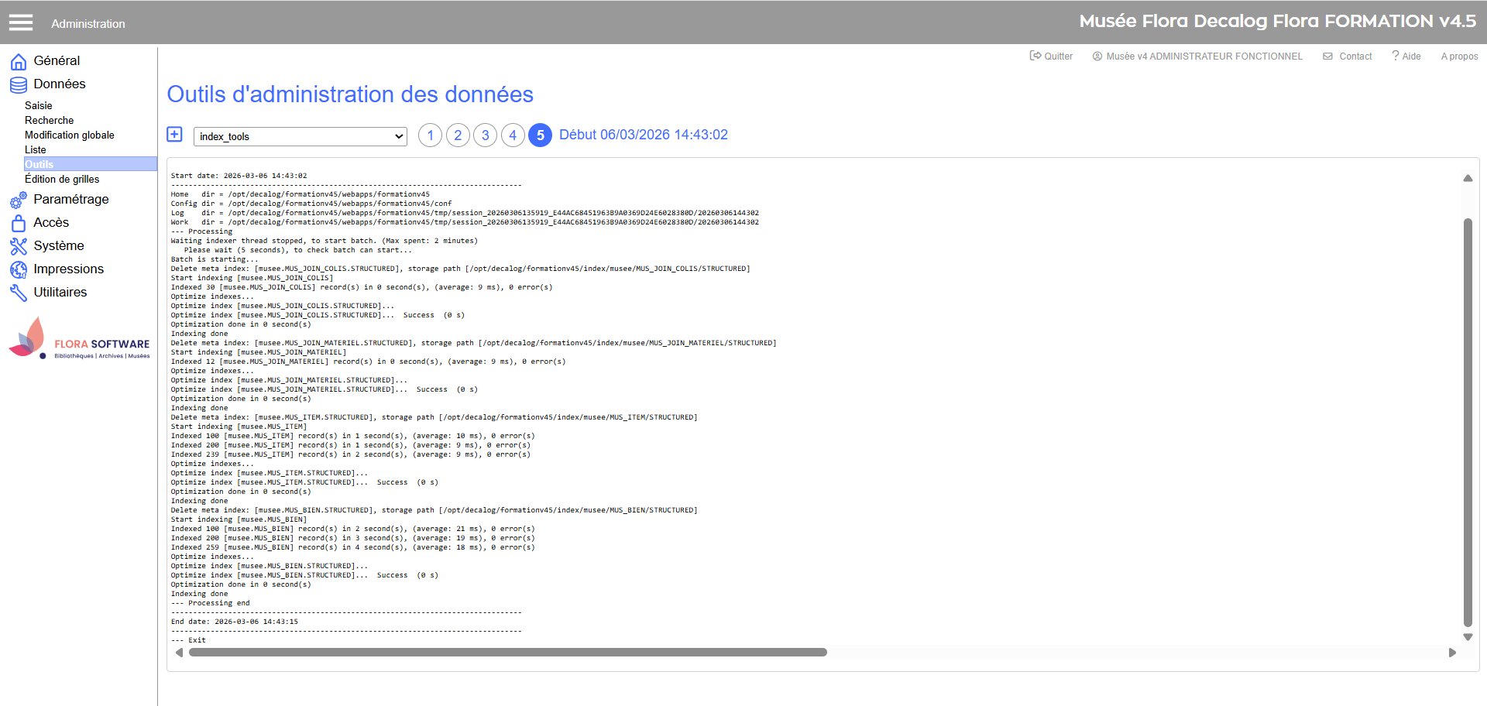Click the Paramétrage gears icon
Viewport: 1487px width, 706px height.
(19, 200)
